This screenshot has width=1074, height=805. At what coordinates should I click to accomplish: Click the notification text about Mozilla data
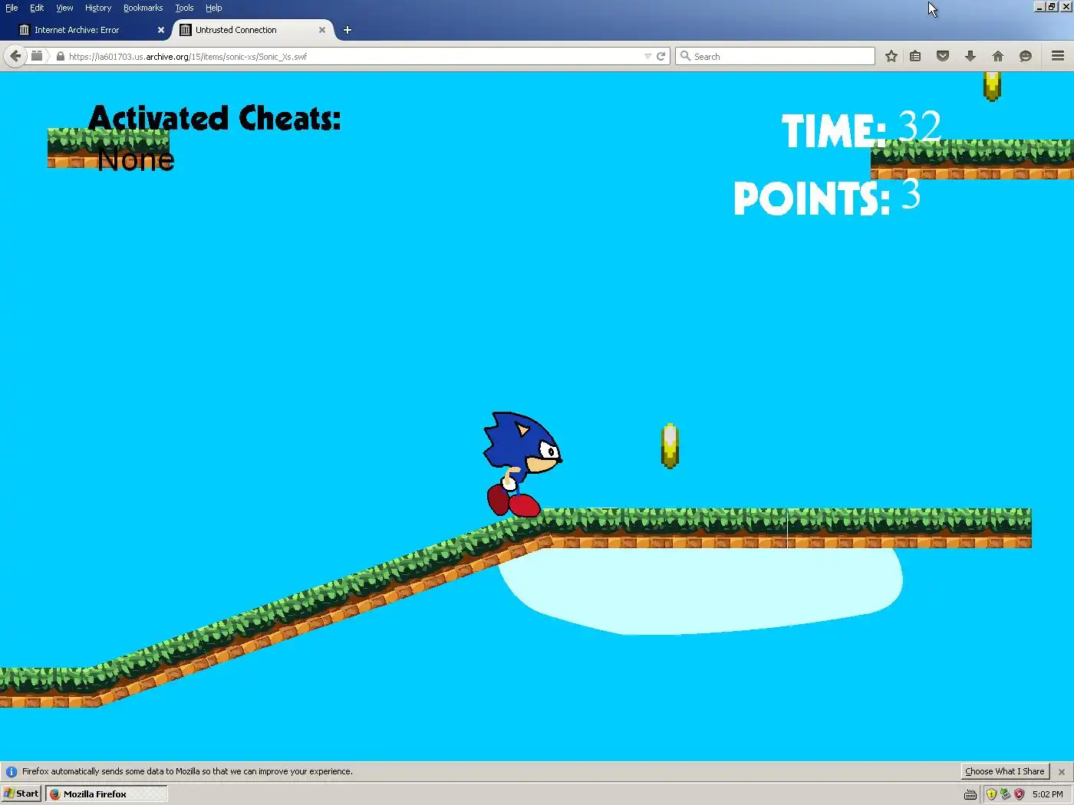pos(187,771)
